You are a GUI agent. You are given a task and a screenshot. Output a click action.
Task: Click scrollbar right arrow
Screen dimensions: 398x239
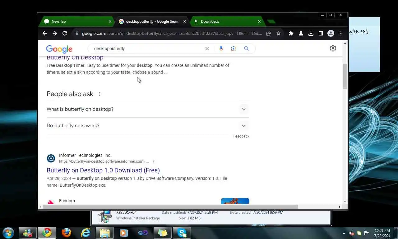[x=340, y=207]
